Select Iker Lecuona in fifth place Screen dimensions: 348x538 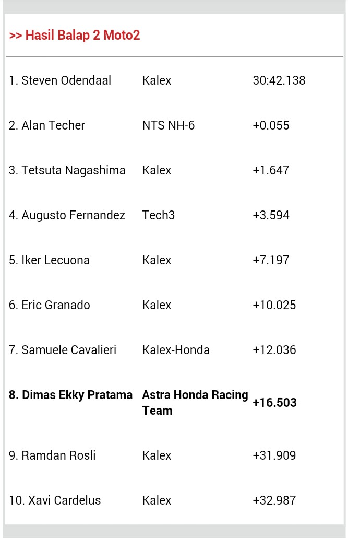[49, 260]
